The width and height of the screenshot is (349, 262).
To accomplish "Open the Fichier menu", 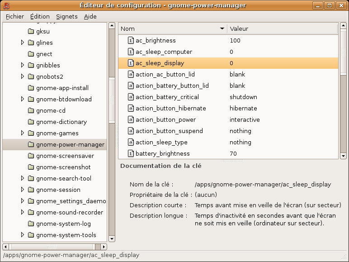I will [x=15, y=16].
